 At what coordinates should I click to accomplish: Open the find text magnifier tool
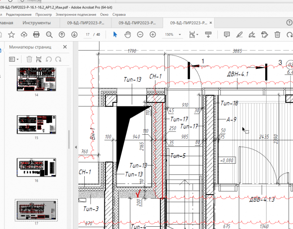click(x=49, y=35)
